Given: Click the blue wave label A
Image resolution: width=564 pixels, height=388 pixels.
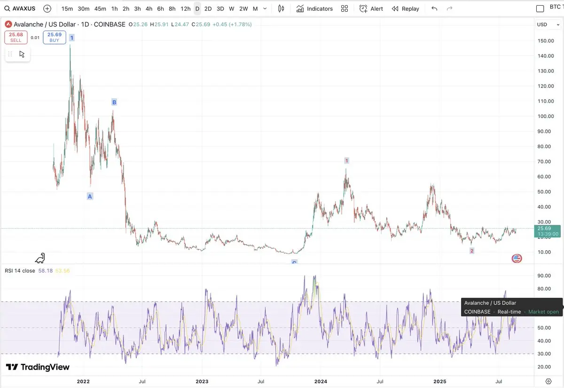Looking at the screenshot, I should tap(90, 196).
